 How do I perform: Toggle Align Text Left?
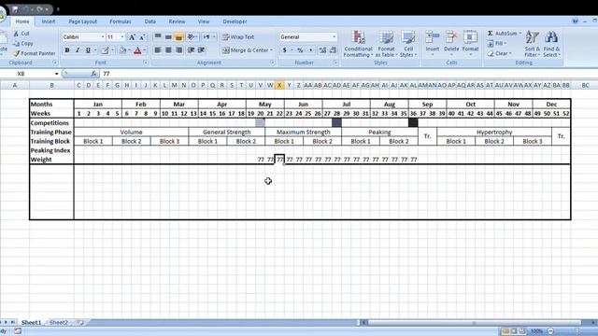(158, 49)
